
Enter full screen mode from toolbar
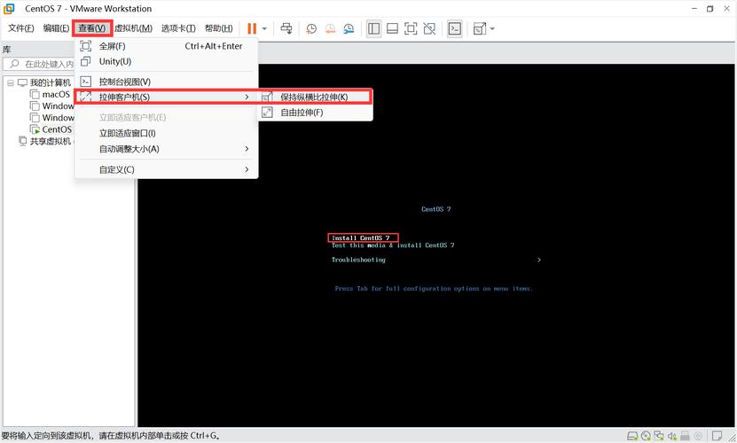click(411, 28)
